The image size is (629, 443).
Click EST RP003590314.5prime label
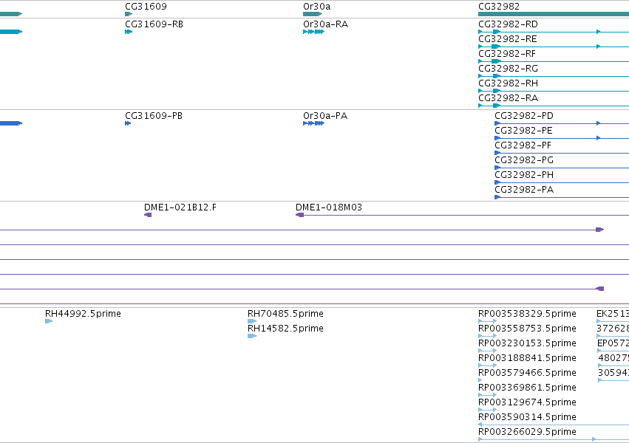[x=527, y=417]
